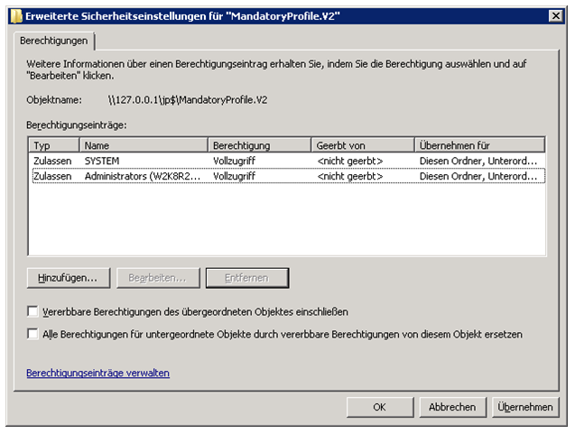575x434 pixels.
Task: Click the Geerbt von column header
Action: coord(363,145)
